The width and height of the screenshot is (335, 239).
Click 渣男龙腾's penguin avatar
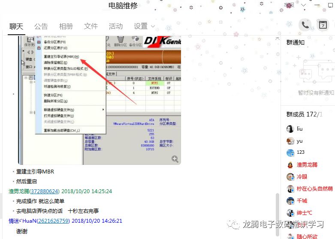pos(290,165)
